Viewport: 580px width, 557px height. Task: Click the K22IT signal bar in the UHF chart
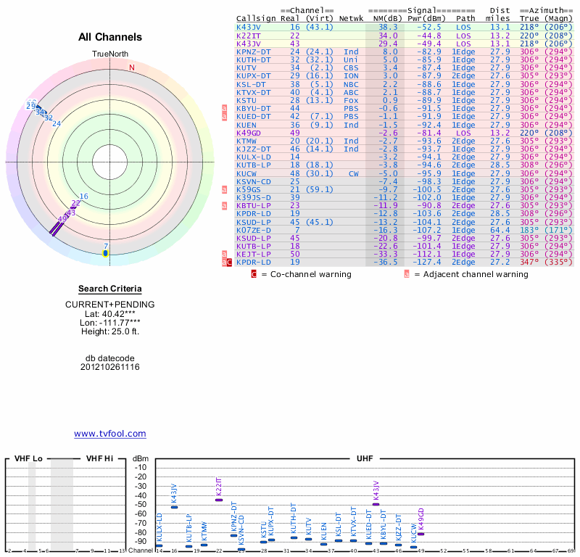(219, 499)
